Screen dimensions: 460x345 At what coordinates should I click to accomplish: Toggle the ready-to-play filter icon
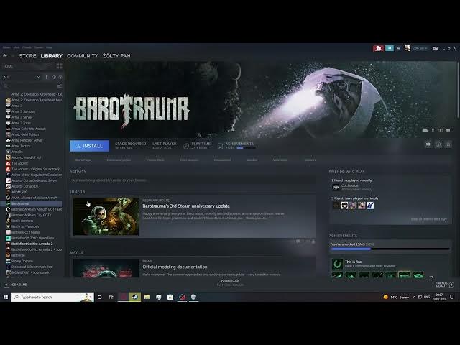click(x=60, y=77)
